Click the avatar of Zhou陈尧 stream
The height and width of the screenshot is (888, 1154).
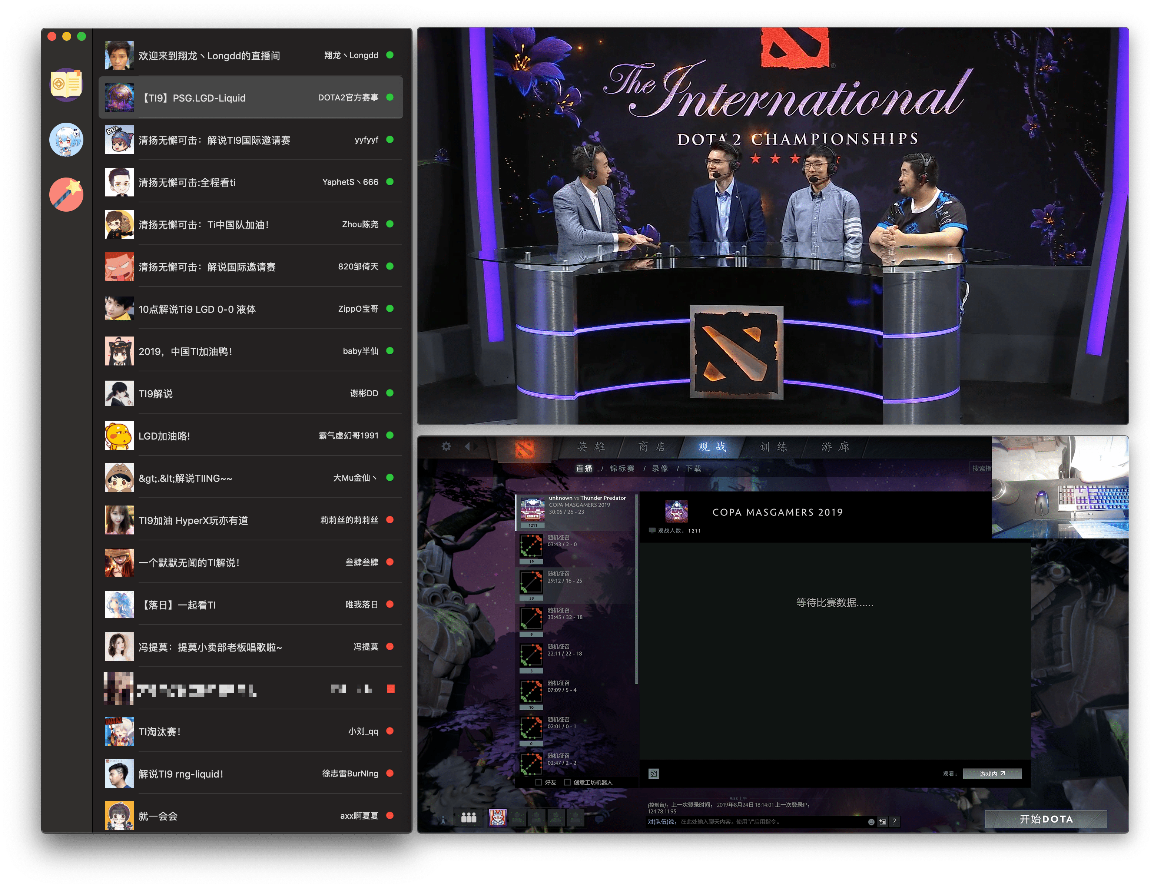(119, 224)
